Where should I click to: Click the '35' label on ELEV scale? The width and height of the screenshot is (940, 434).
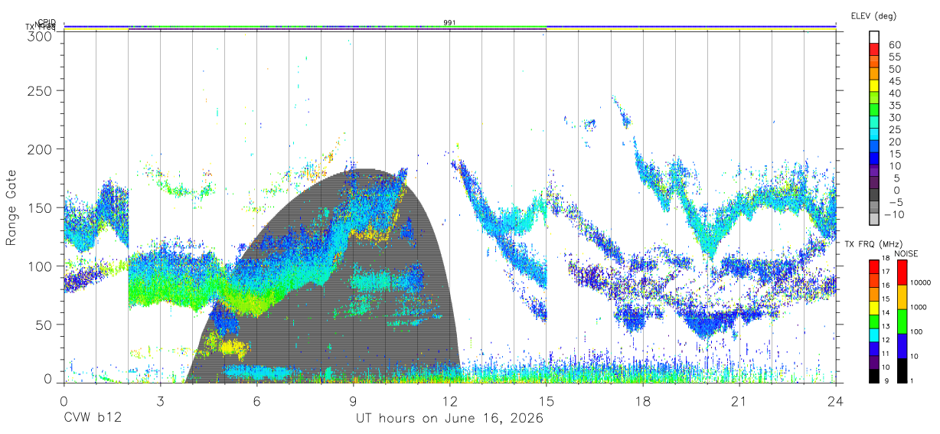coord(894,105)
